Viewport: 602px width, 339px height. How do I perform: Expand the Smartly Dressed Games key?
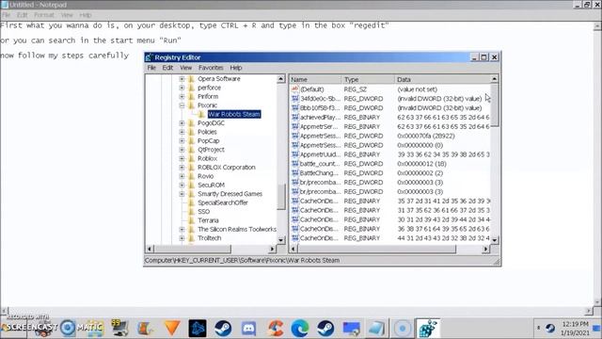pyautogui.click(x=182, y=194)
